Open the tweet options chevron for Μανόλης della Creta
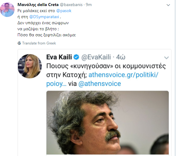The image size is (176, 156). [168, 5]
